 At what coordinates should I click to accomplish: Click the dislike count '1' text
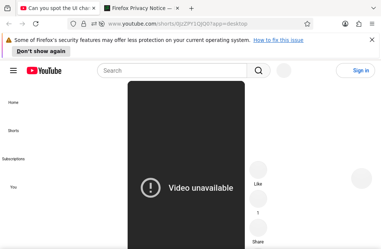coord(258,213)
